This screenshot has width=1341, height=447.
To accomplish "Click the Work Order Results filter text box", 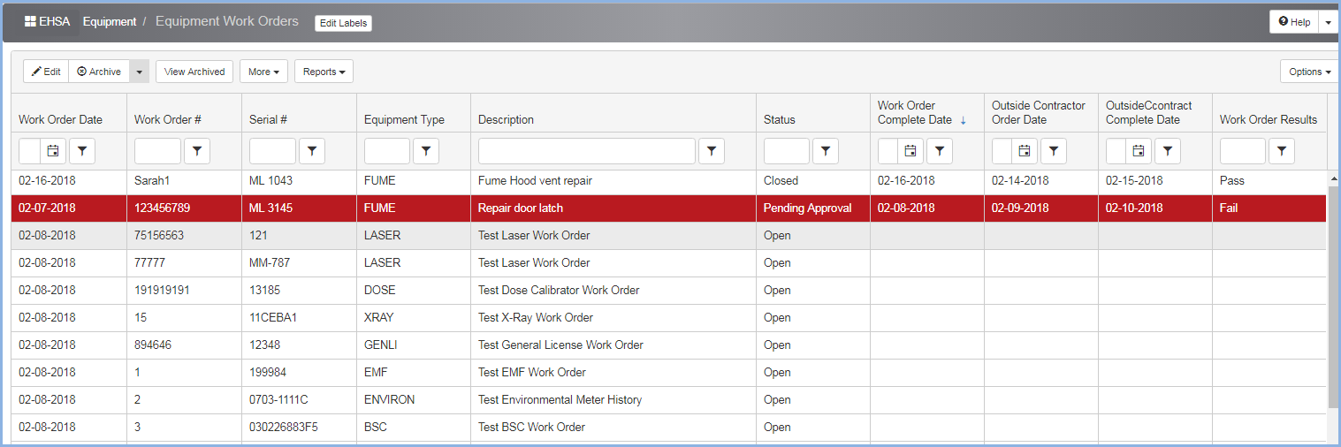I will coord(1243,151).
